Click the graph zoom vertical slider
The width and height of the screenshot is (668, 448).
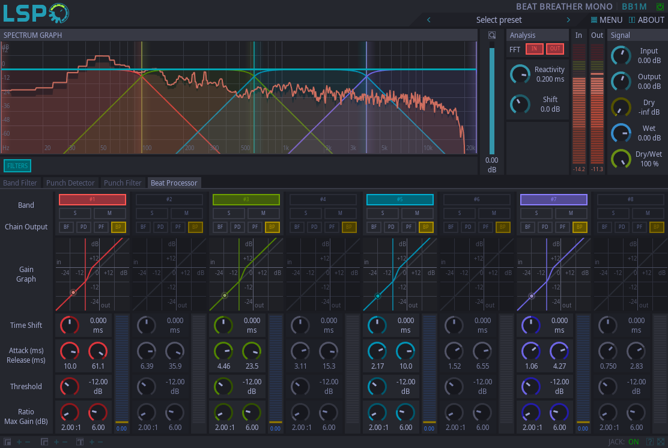pos(492,99)
